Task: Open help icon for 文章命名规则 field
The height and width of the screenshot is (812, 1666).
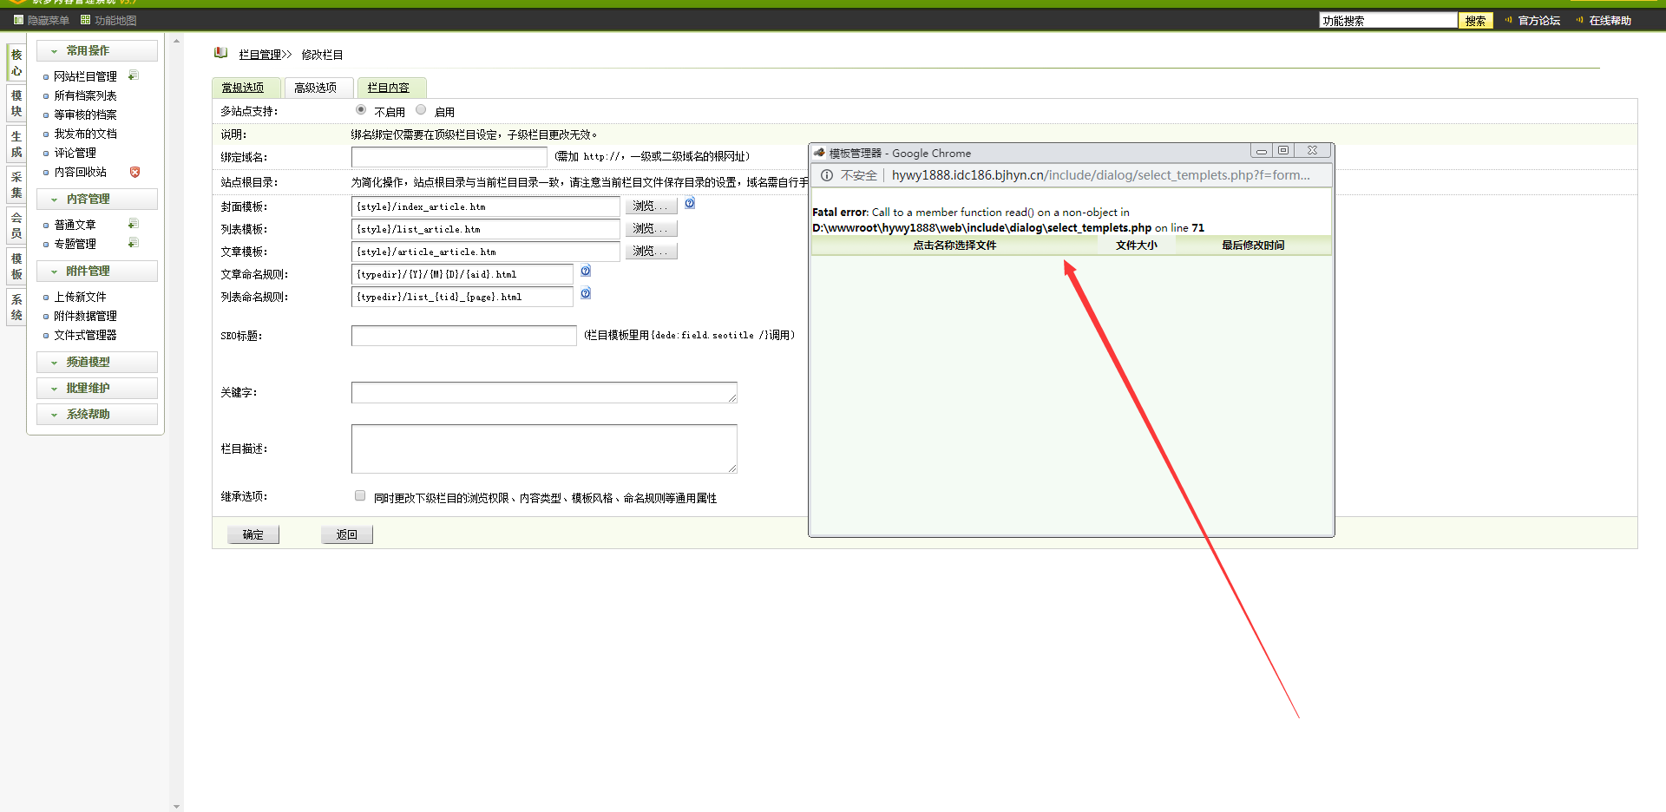Action: tap(586, 272)
